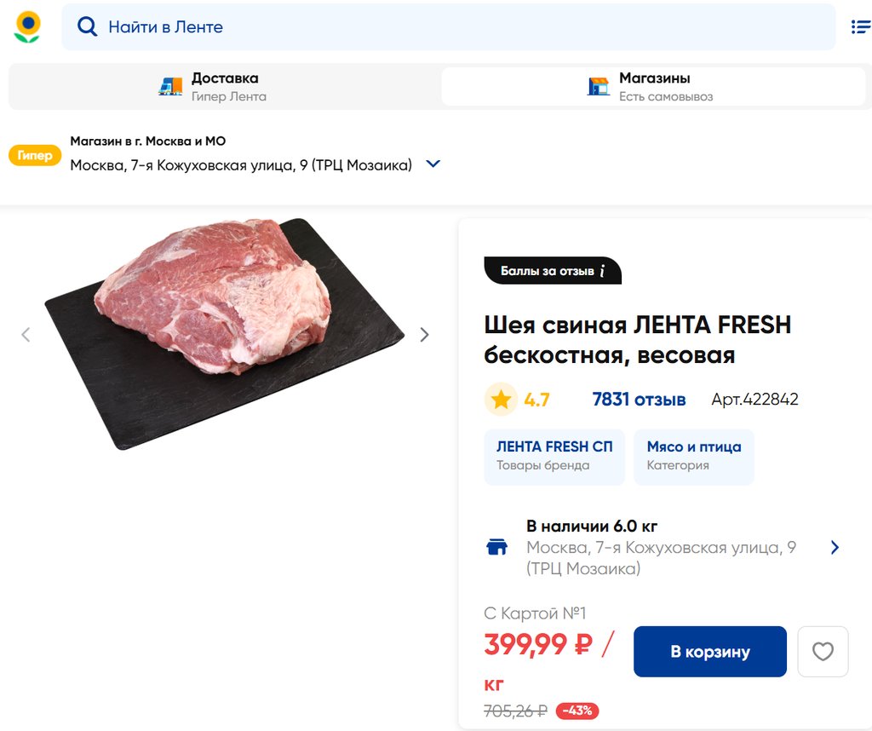Open the 7831 отзыв reviews link
872x731 pixels.
point(639,400)
